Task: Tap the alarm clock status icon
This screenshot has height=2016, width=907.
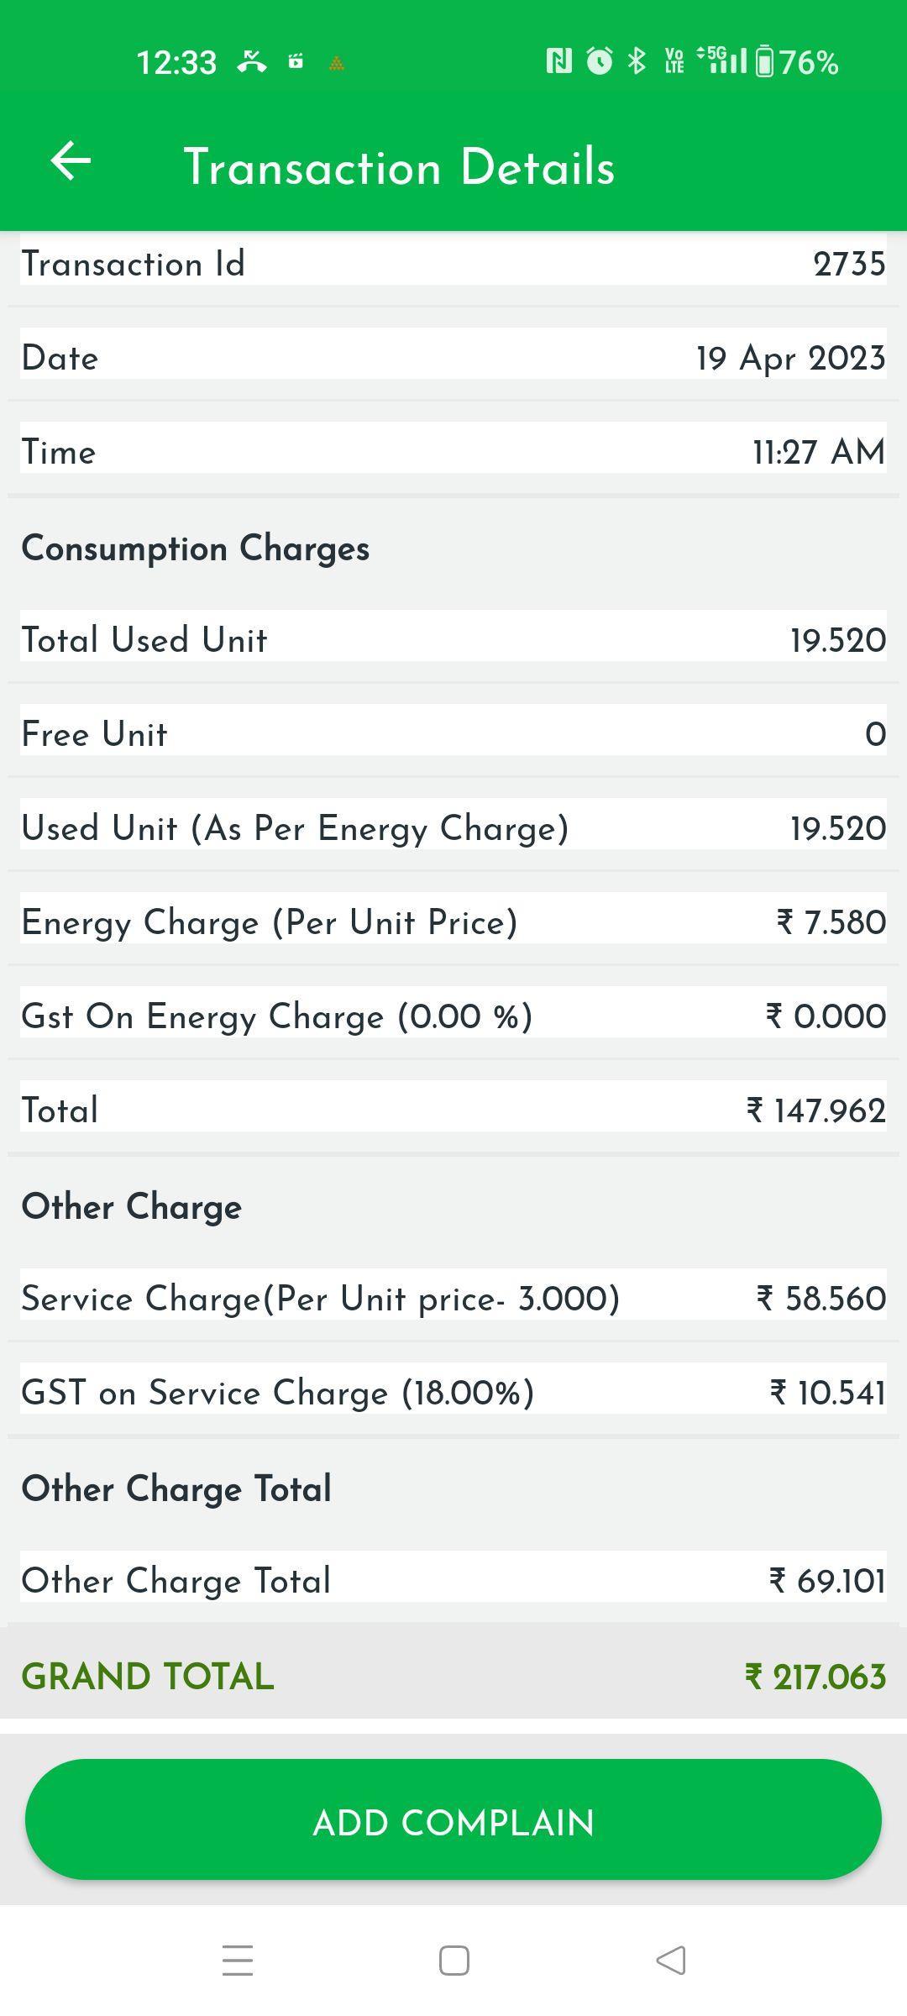Action: click(x=599, y=61)
